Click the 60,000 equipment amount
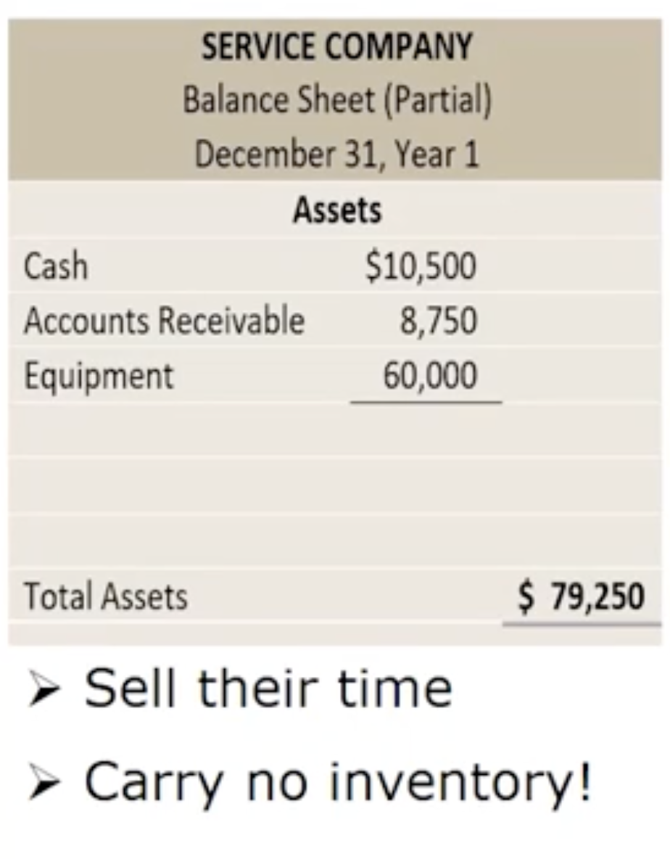The image size is (670, 859). point(430,376)
